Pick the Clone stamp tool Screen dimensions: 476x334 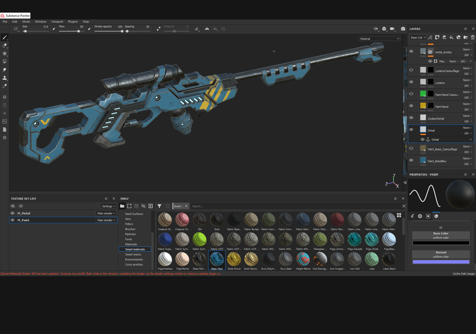[4, 78]
